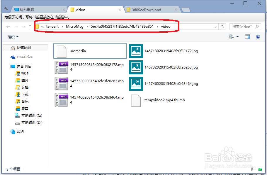Viewport: 267px width, 175px height.
Task: Switch to the 这台电脑 tab
Action: coord(39,10)
